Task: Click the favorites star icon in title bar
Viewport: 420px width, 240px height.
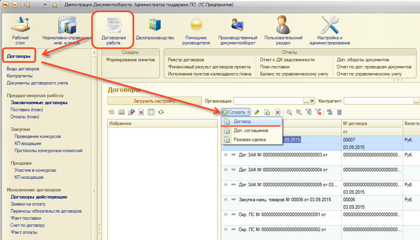Action: pos(54,5)
